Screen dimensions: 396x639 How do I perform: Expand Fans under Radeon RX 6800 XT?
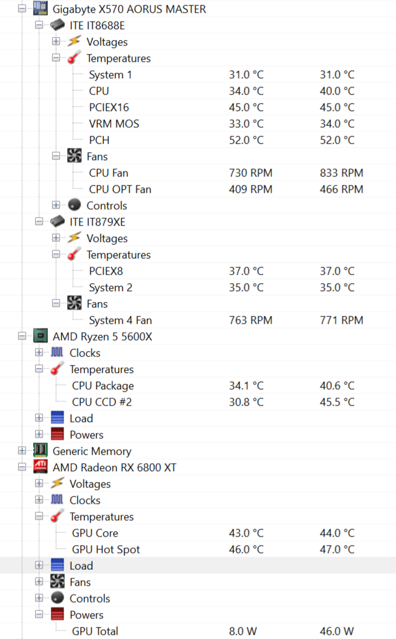click(39, 581)
